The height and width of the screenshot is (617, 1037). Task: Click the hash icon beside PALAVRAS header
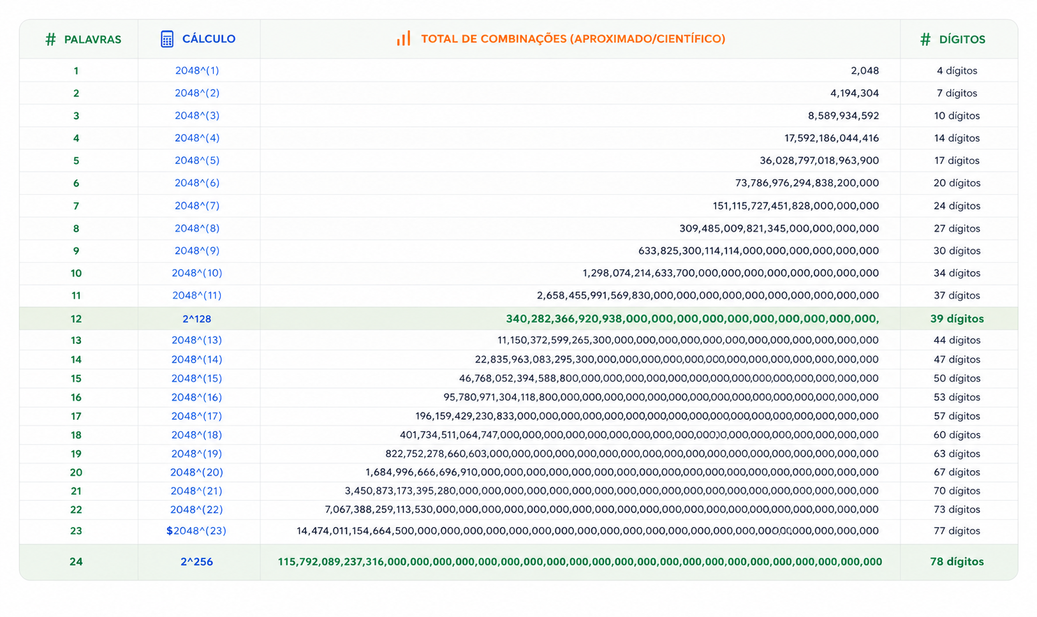[x=50, y=40]
